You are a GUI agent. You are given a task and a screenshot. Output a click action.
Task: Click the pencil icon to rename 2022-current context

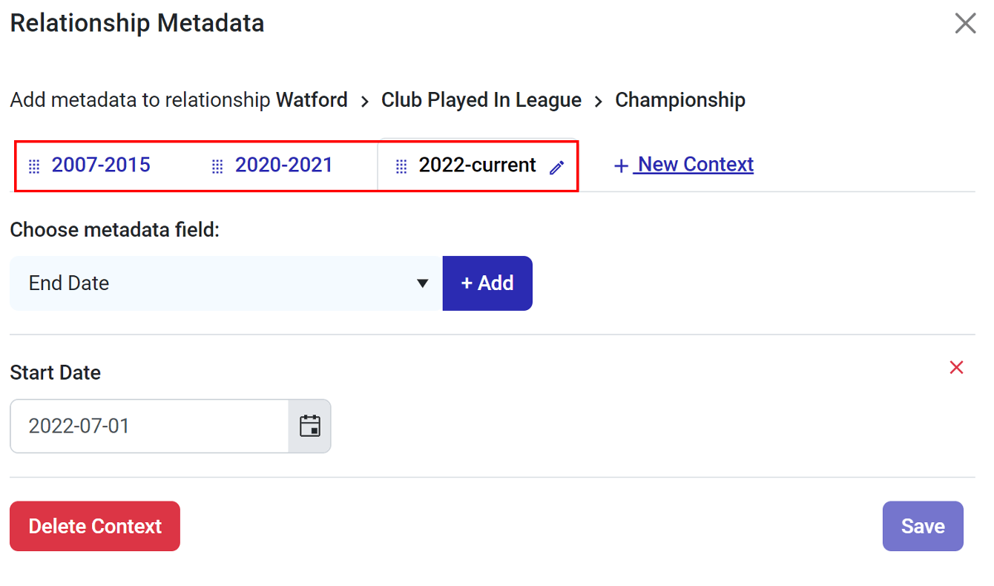[557, 166]
